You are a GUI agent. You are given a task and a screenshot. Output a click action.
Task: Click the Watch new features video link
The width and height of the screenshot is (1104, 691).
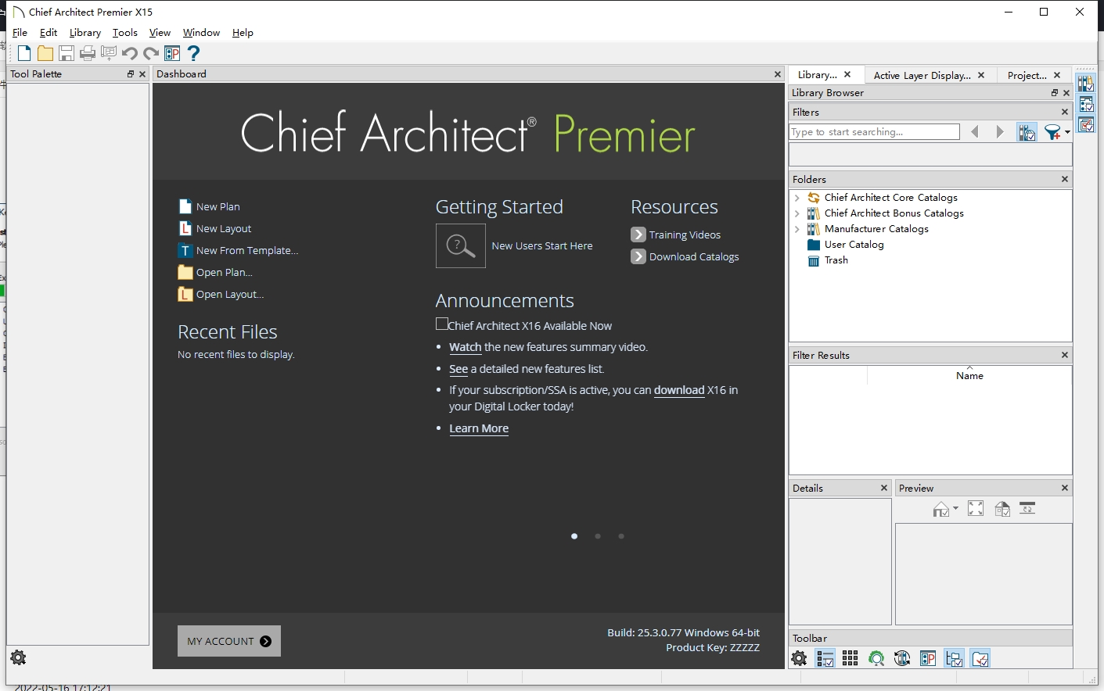point(465,347)
